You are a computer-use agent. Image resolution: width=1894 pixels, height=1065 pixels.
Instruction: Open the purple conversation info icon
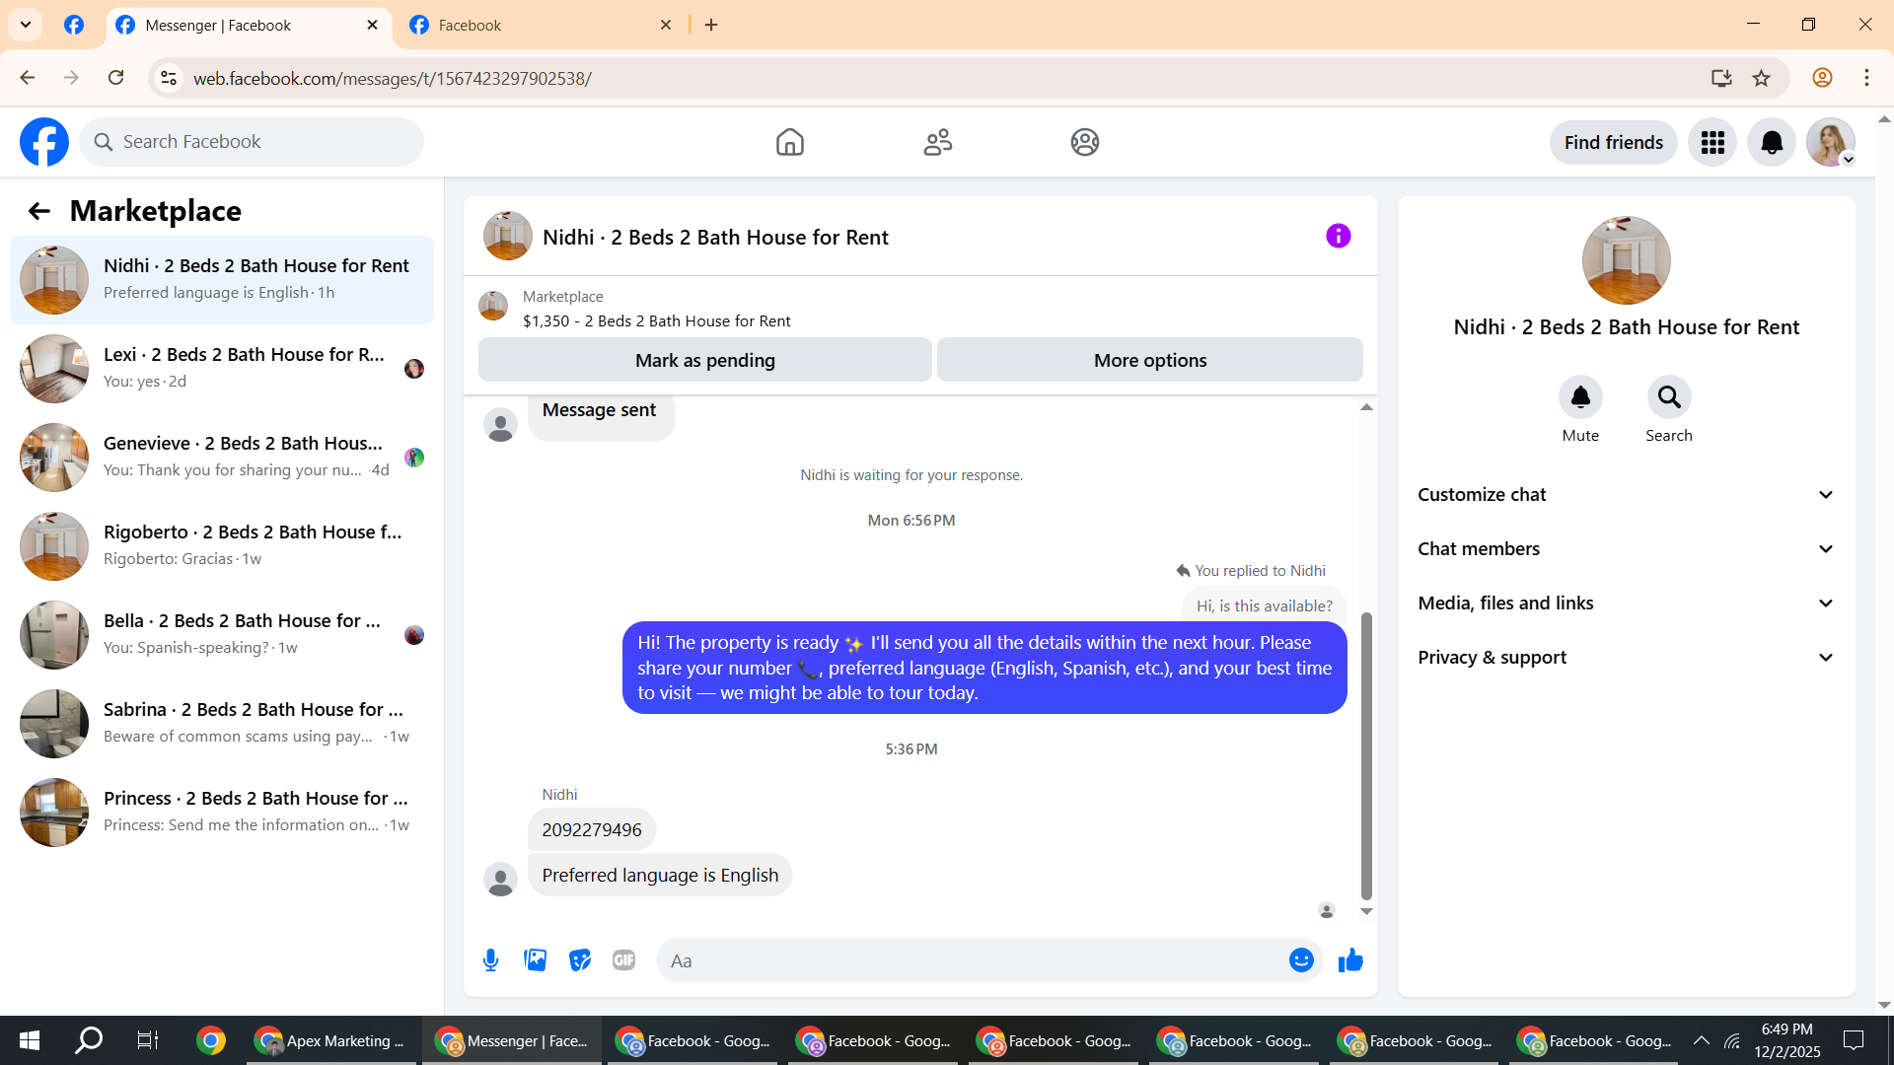point(1338,237)
